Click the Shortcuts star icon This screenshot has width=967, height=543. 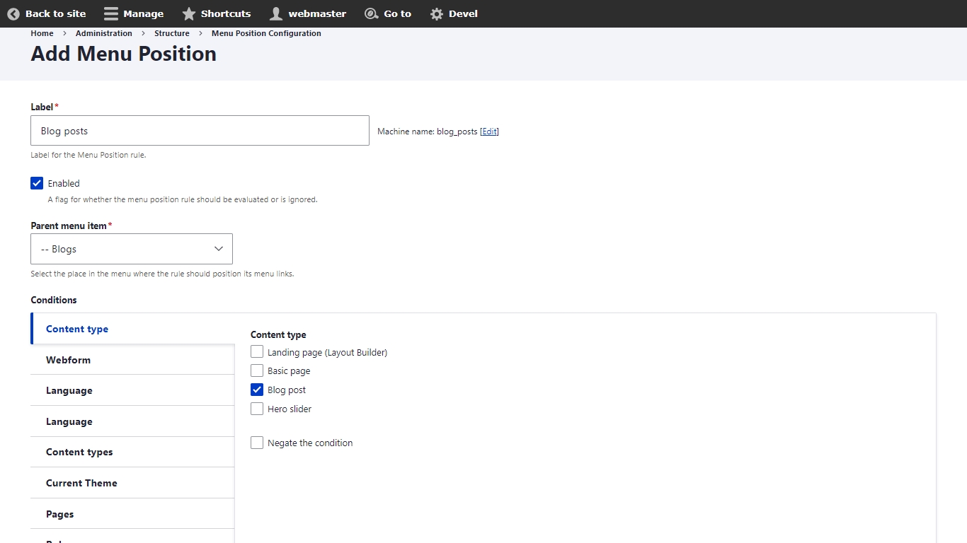point(188,13)
